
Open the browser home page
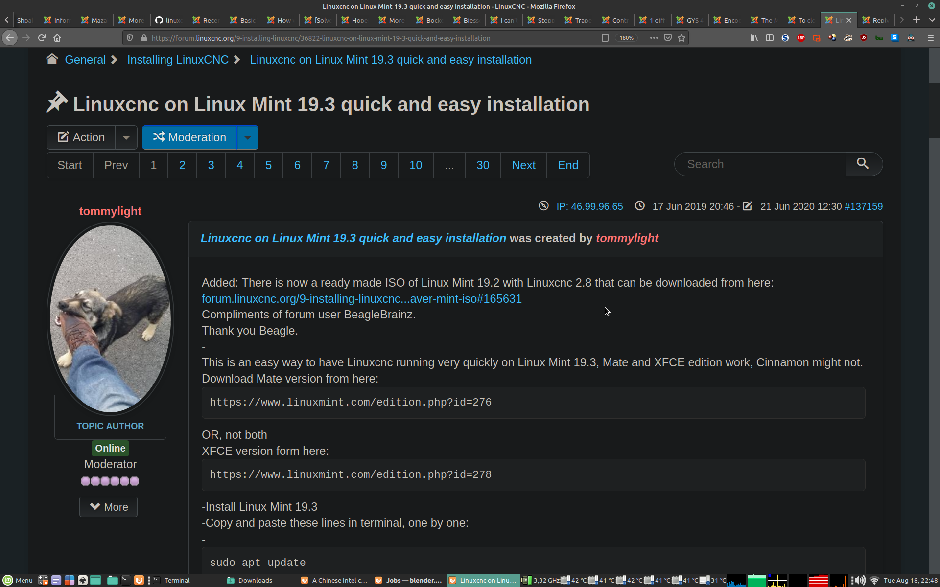coord(57,38)
